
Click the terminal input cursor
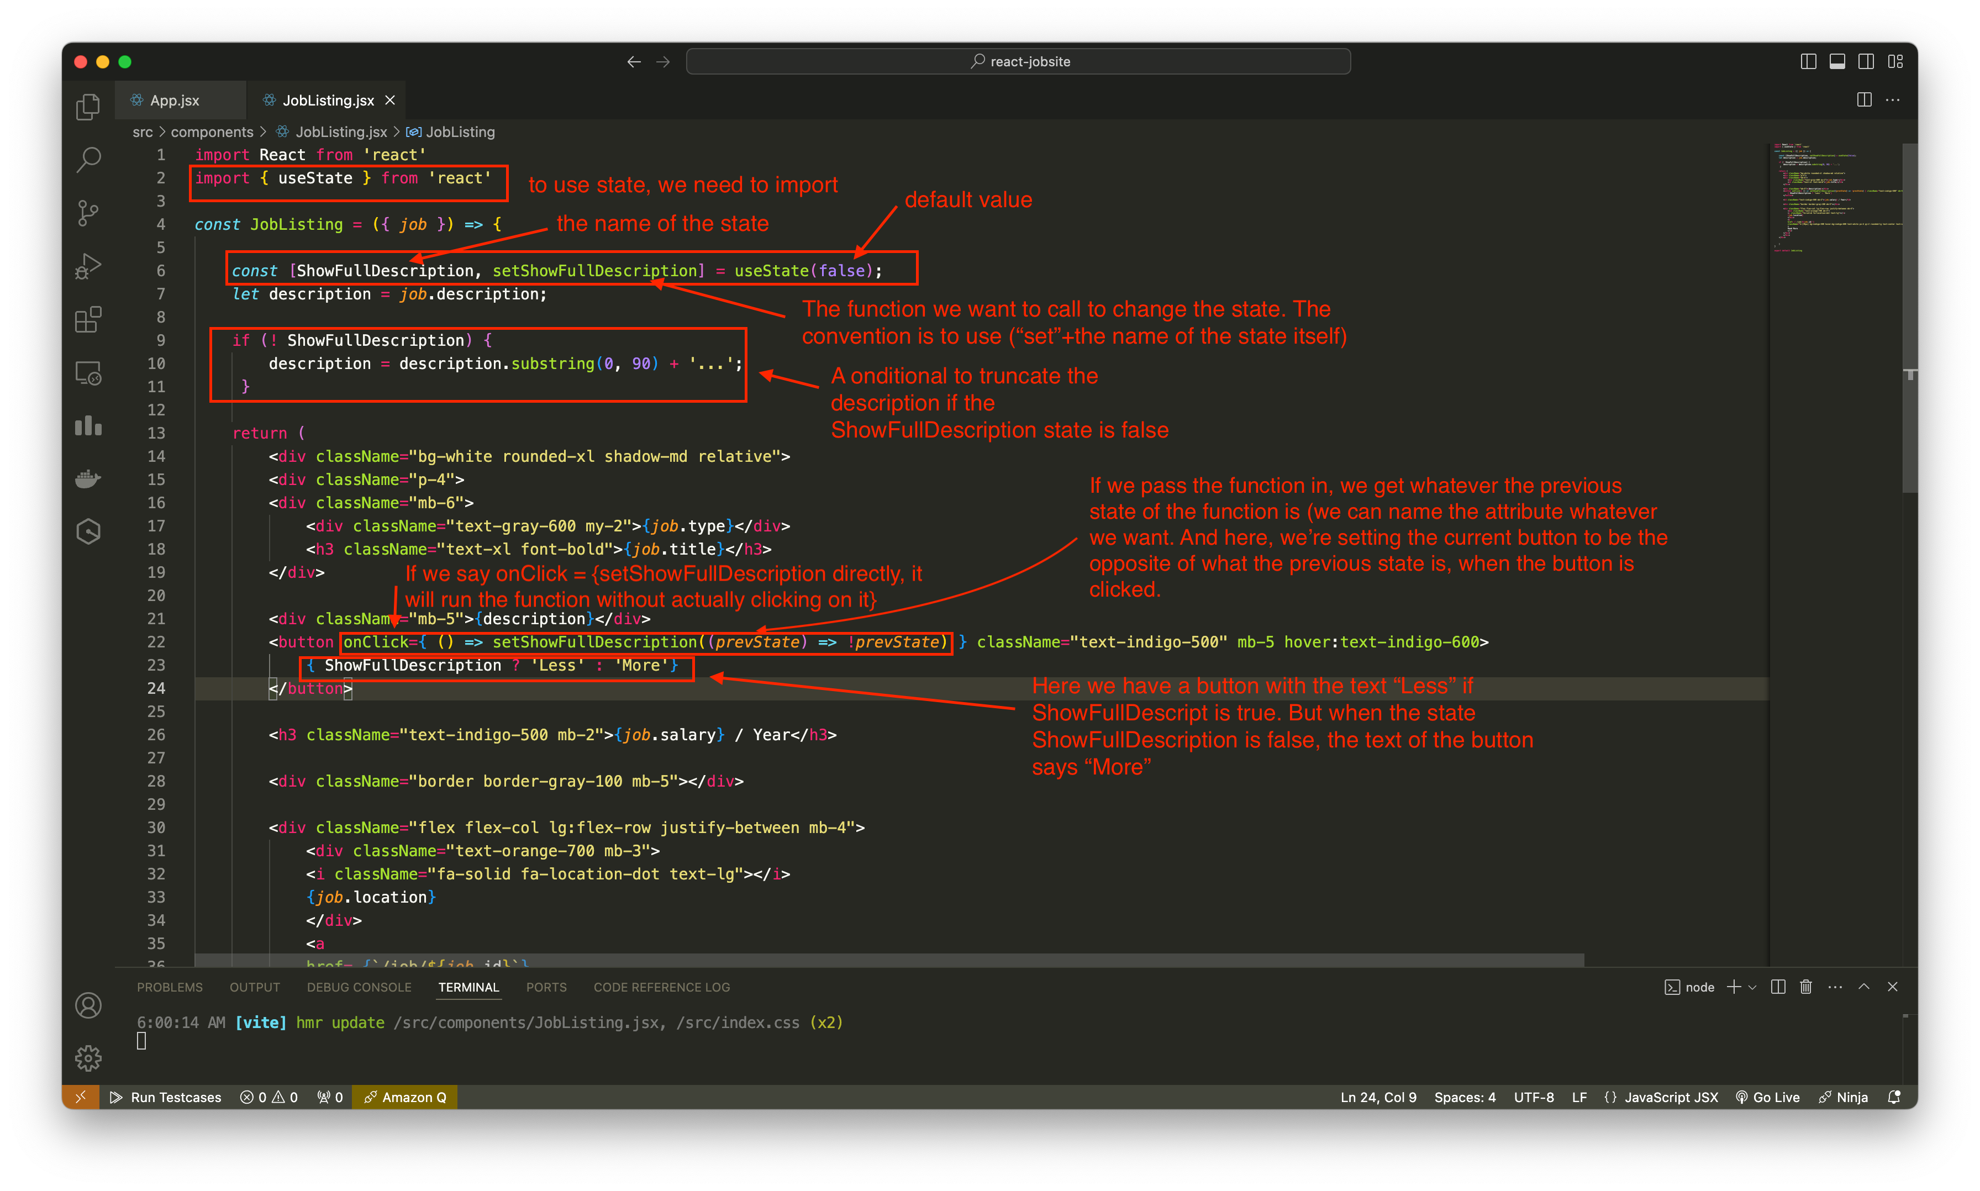[x=141, y=1041]
